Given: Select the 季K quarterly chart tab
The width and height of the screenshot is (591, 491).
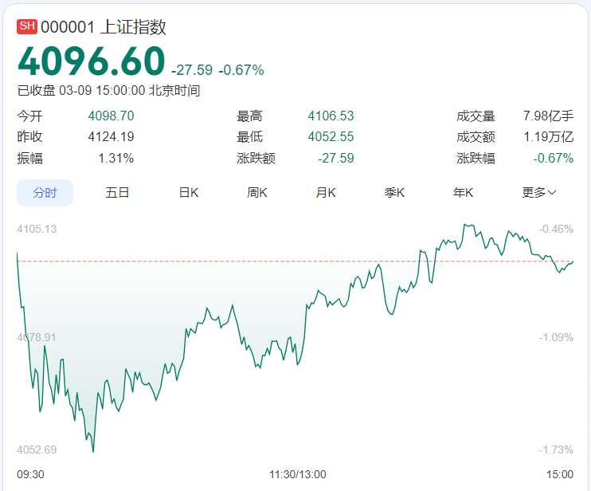Looking at the screenshot, I should [395, 193].
